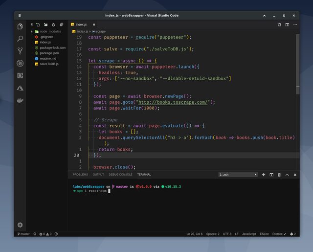Open the terminal selector dropdown showing zsh
This screenshot has height=252, width=313.
pyautogui.click(x=238, y=175)
